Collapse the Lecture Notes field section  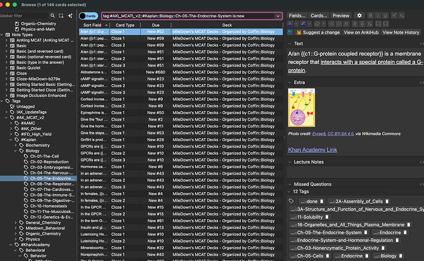click(x=289, y=162)
